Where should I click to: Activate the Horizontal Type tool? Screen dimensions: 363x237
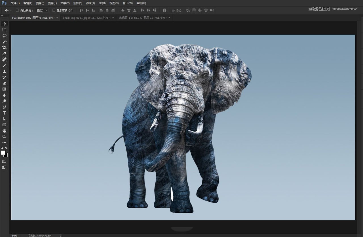4,113
